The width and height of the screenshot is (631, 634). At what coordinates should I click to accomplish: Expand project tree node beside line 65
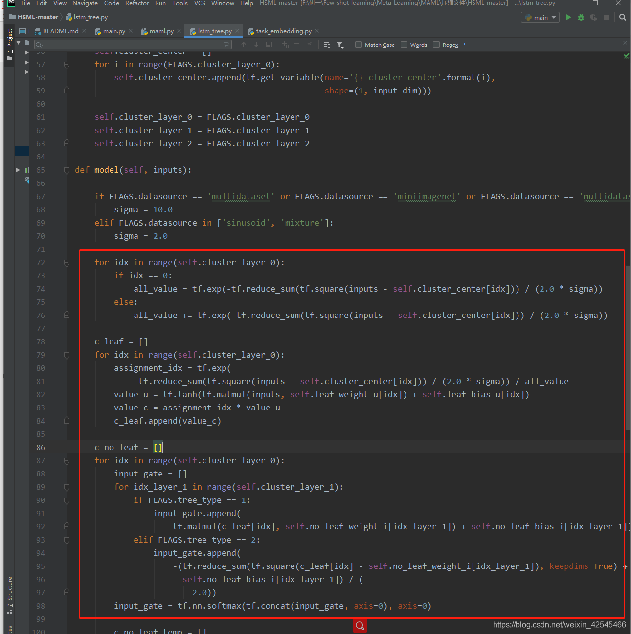[x=18, y=170]
